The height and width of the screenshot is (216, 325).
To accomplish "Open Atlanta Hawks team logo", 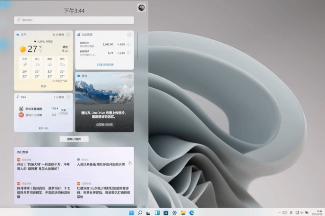I will pos(21,115).
